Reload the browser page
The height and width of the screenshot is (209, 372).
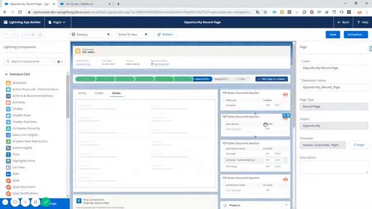click(x=20, y=12)
